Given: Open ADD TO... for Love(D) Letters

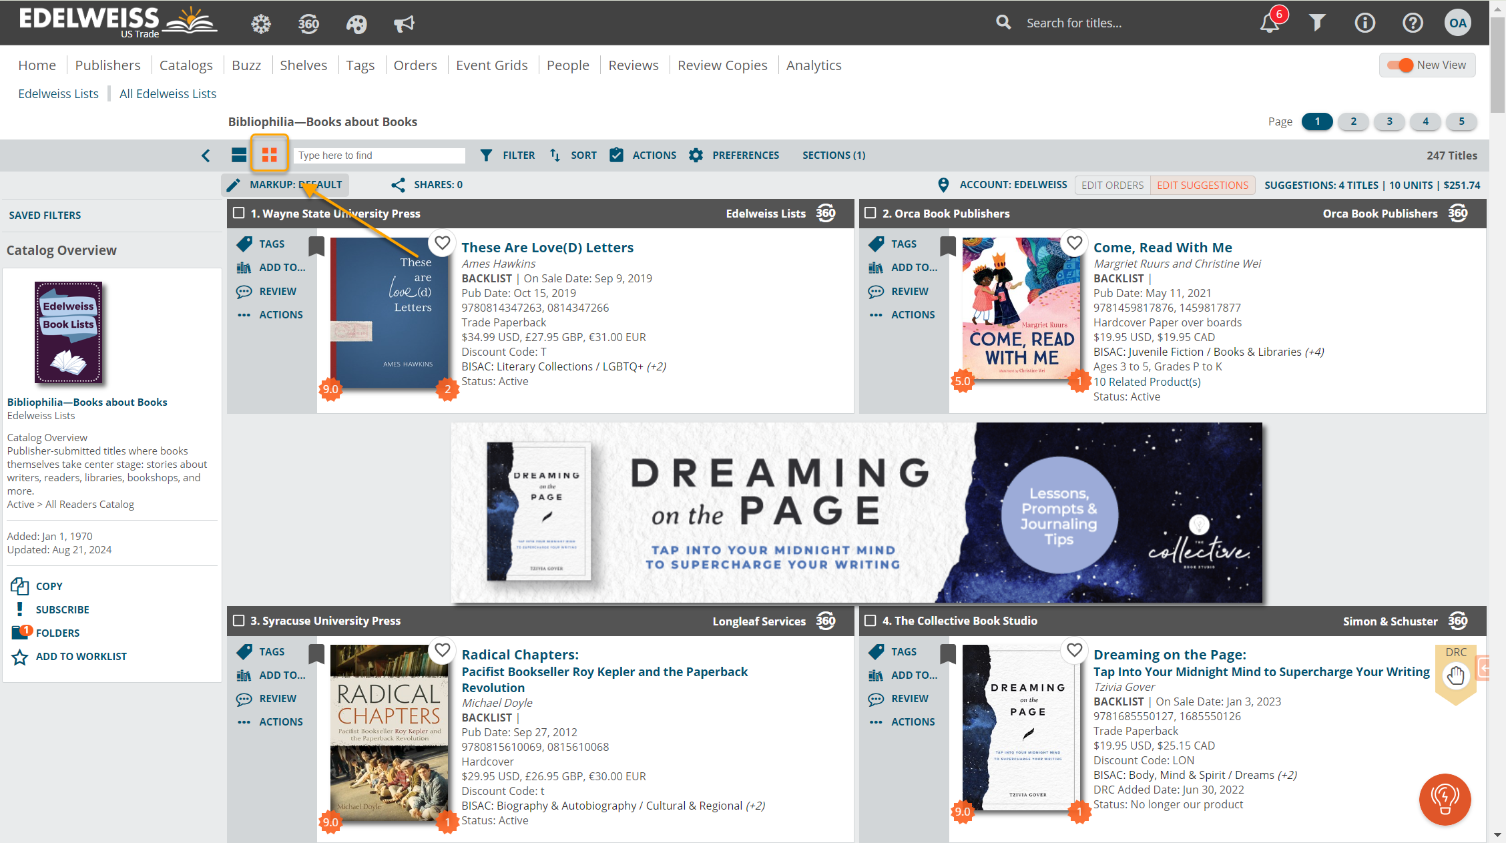Looking at the screenshot, I should click(271, 268).
